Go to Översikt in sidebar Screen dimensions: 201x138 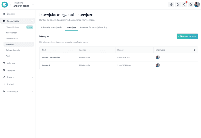coord(11,14)
